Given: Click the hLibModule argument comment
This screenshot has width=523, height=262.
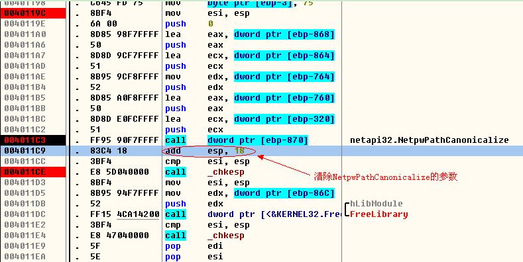Looking at the screenshot, I should [x=377, y=203].
